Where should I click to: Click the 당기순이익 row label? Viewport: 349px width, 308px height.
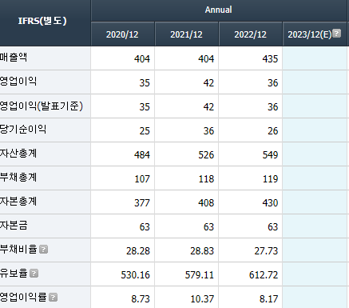23,130
